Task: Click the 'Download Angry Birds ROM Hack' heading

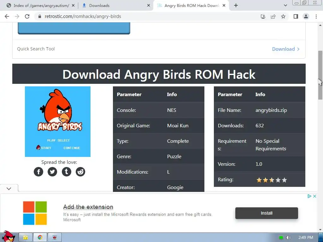Action: 159,74
